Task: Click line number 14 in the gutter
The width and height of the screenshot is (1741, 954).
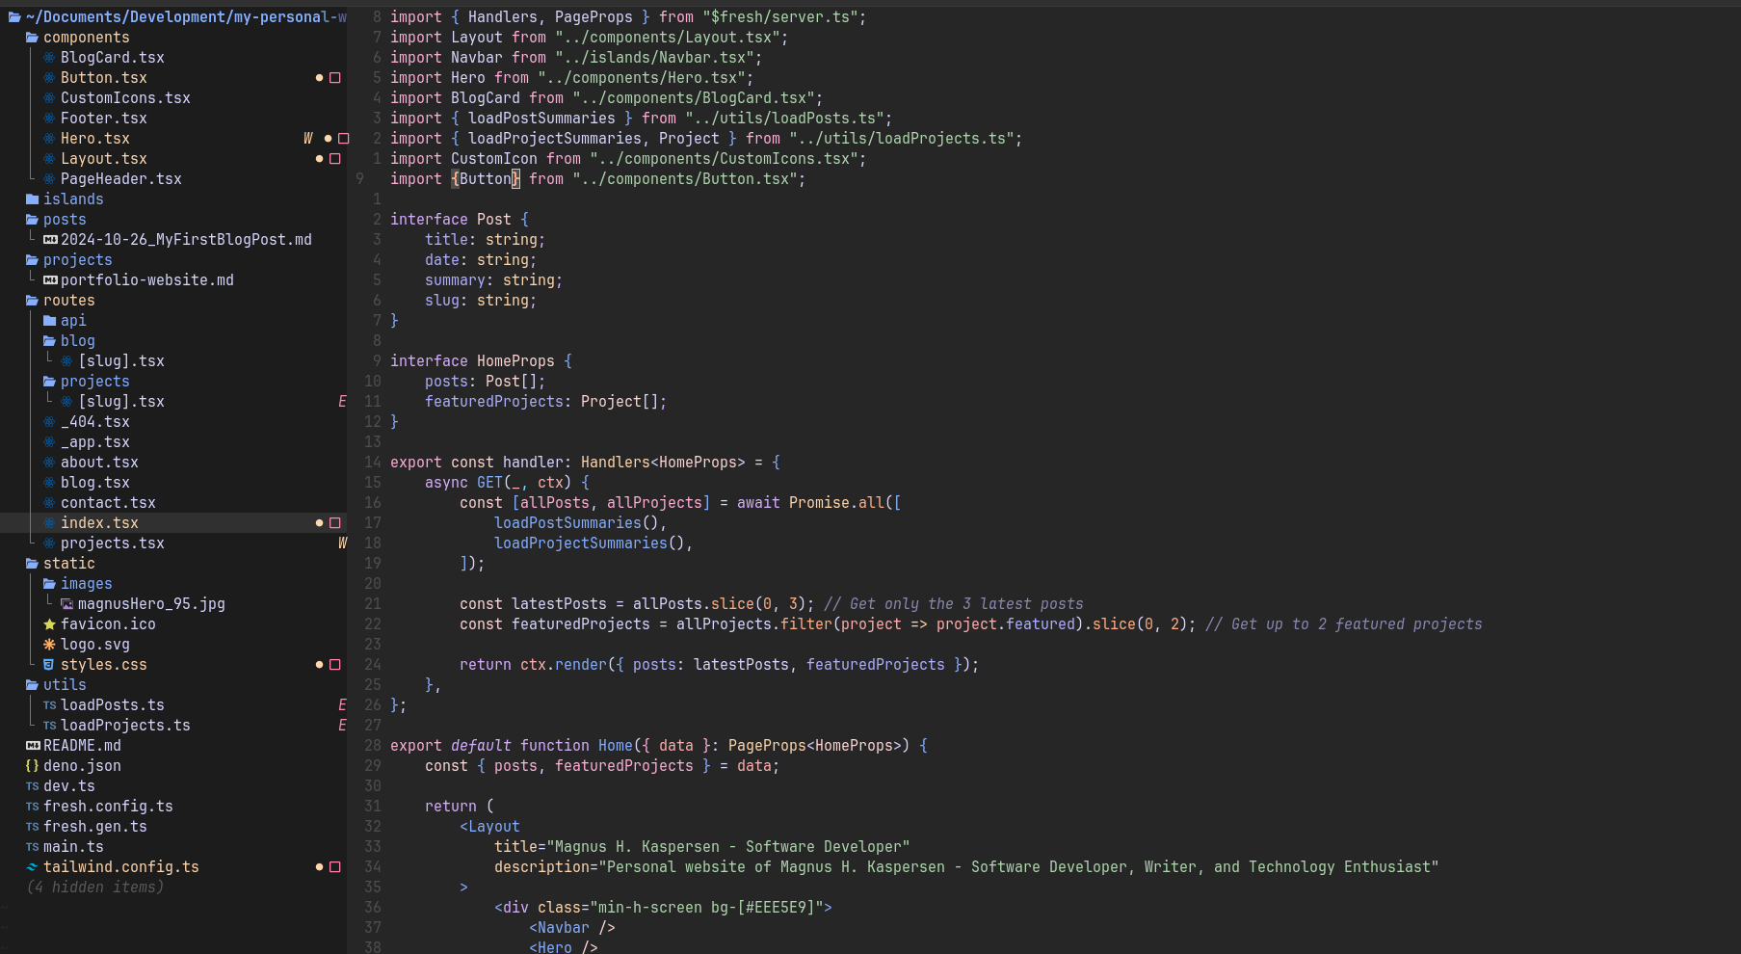Action: (x=373, y=463)
